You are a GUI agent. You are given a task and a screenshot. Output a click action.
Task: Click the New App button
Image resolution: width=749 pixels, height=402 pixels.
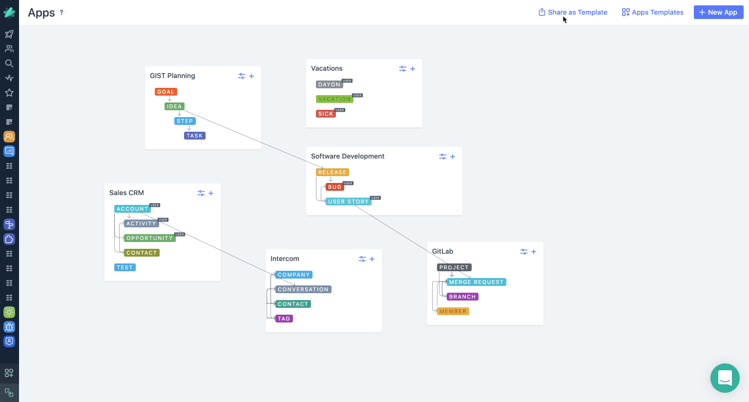pyautogui.click(x=718, y=12)
